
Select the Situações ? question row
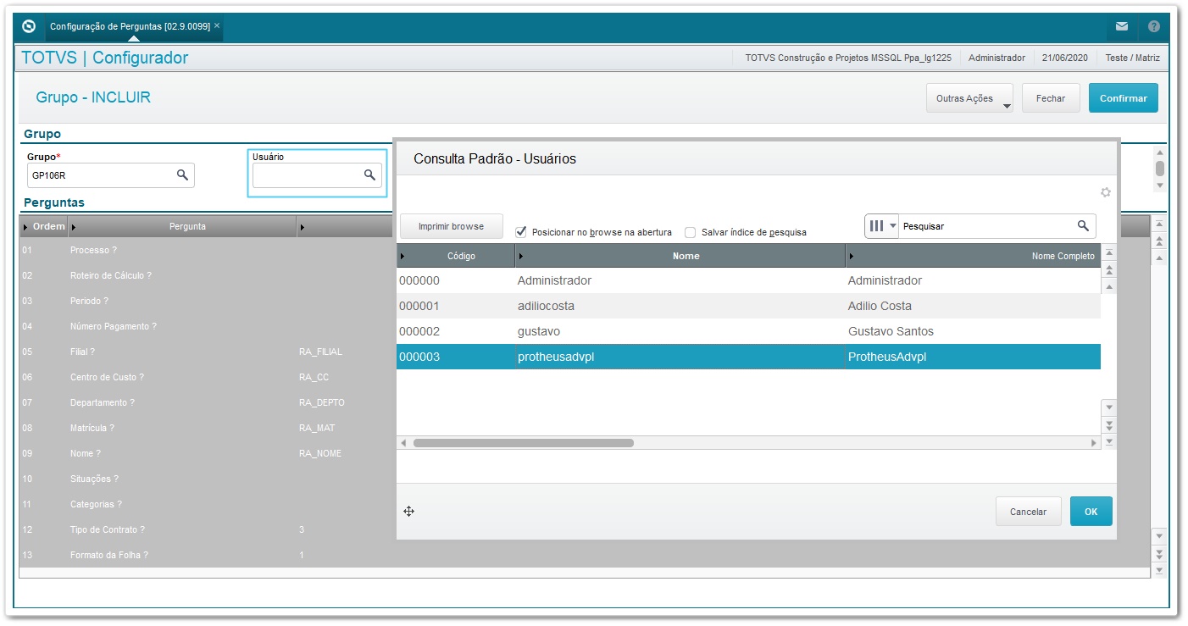tap(206, 479)
